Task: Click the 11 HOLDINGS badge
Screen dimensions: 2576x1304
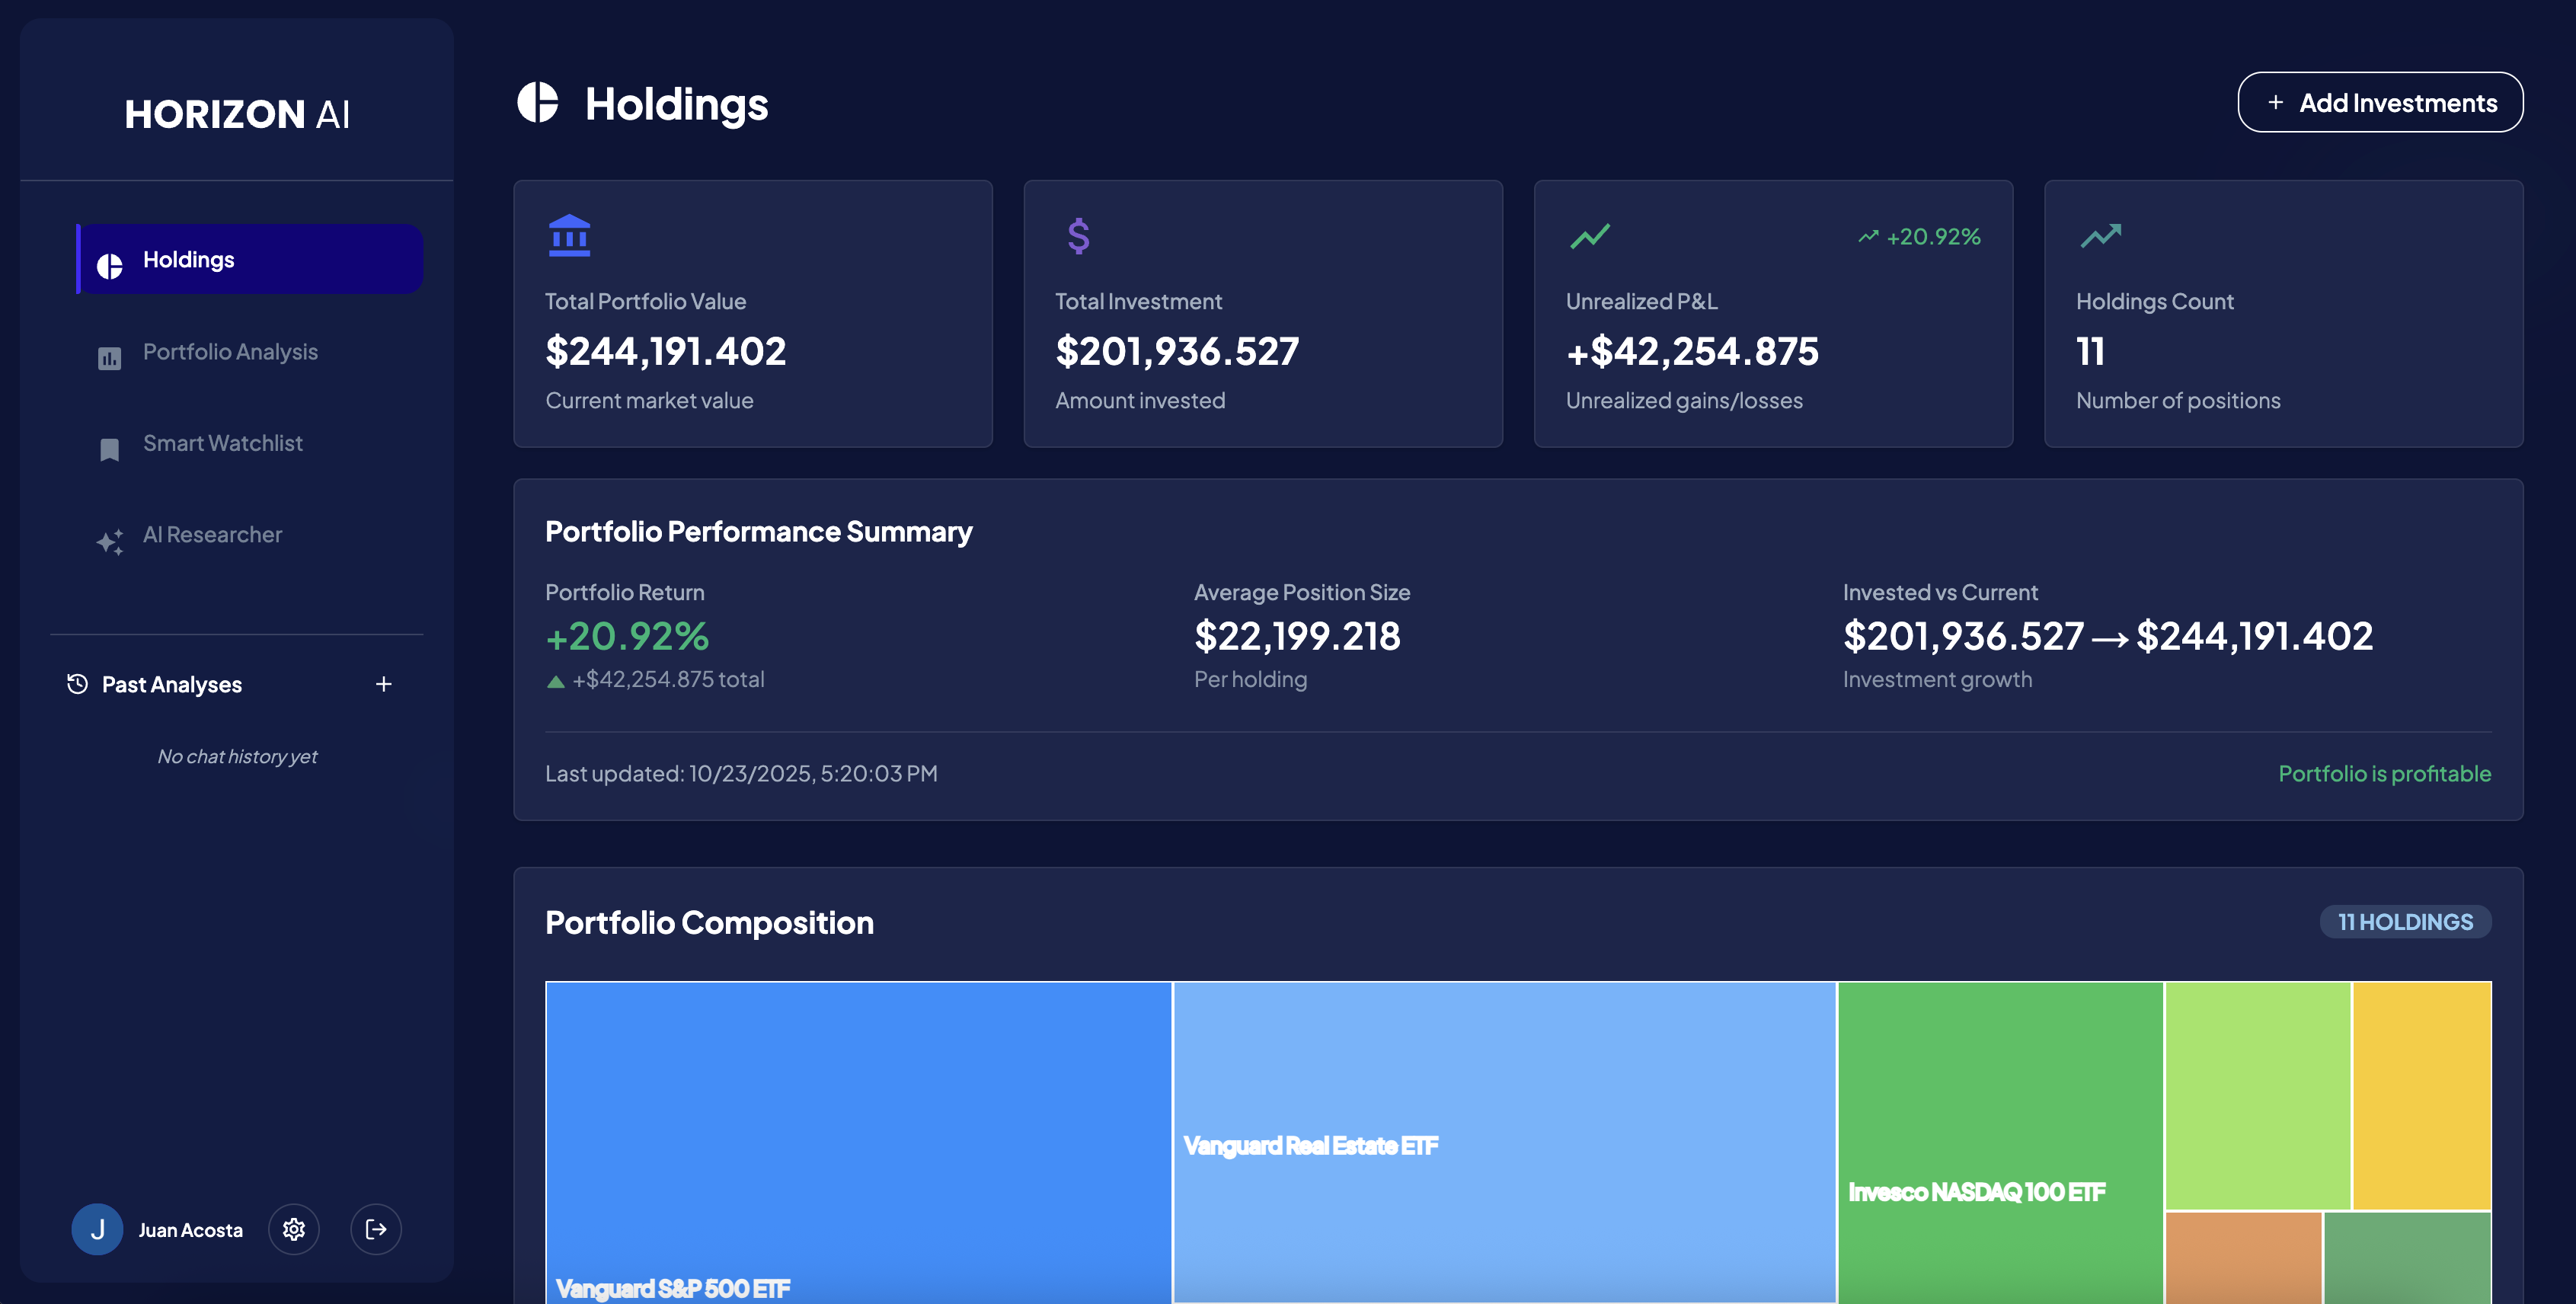Action: [2406, 921]
